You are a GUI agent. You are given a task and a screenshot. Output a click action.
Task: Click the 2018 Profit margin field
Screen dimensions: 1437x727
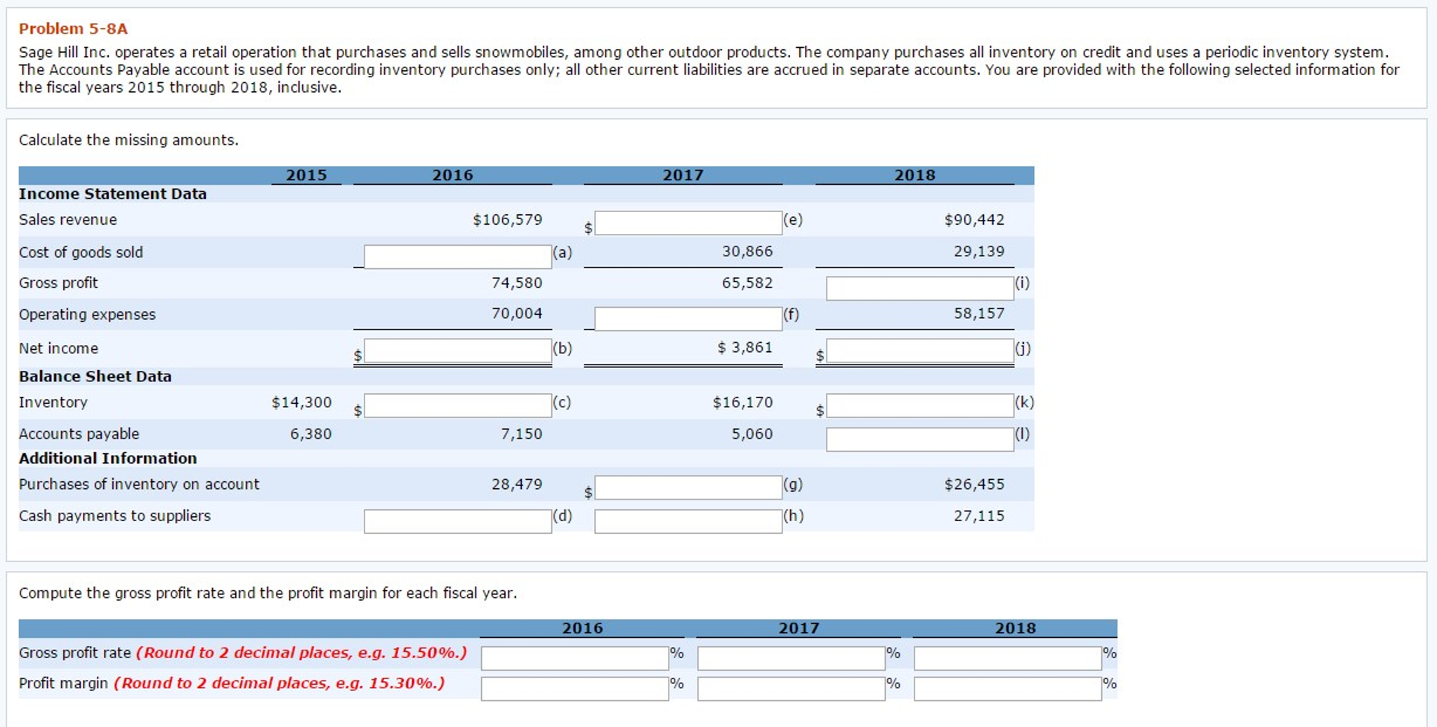(x=1008, y=688)
